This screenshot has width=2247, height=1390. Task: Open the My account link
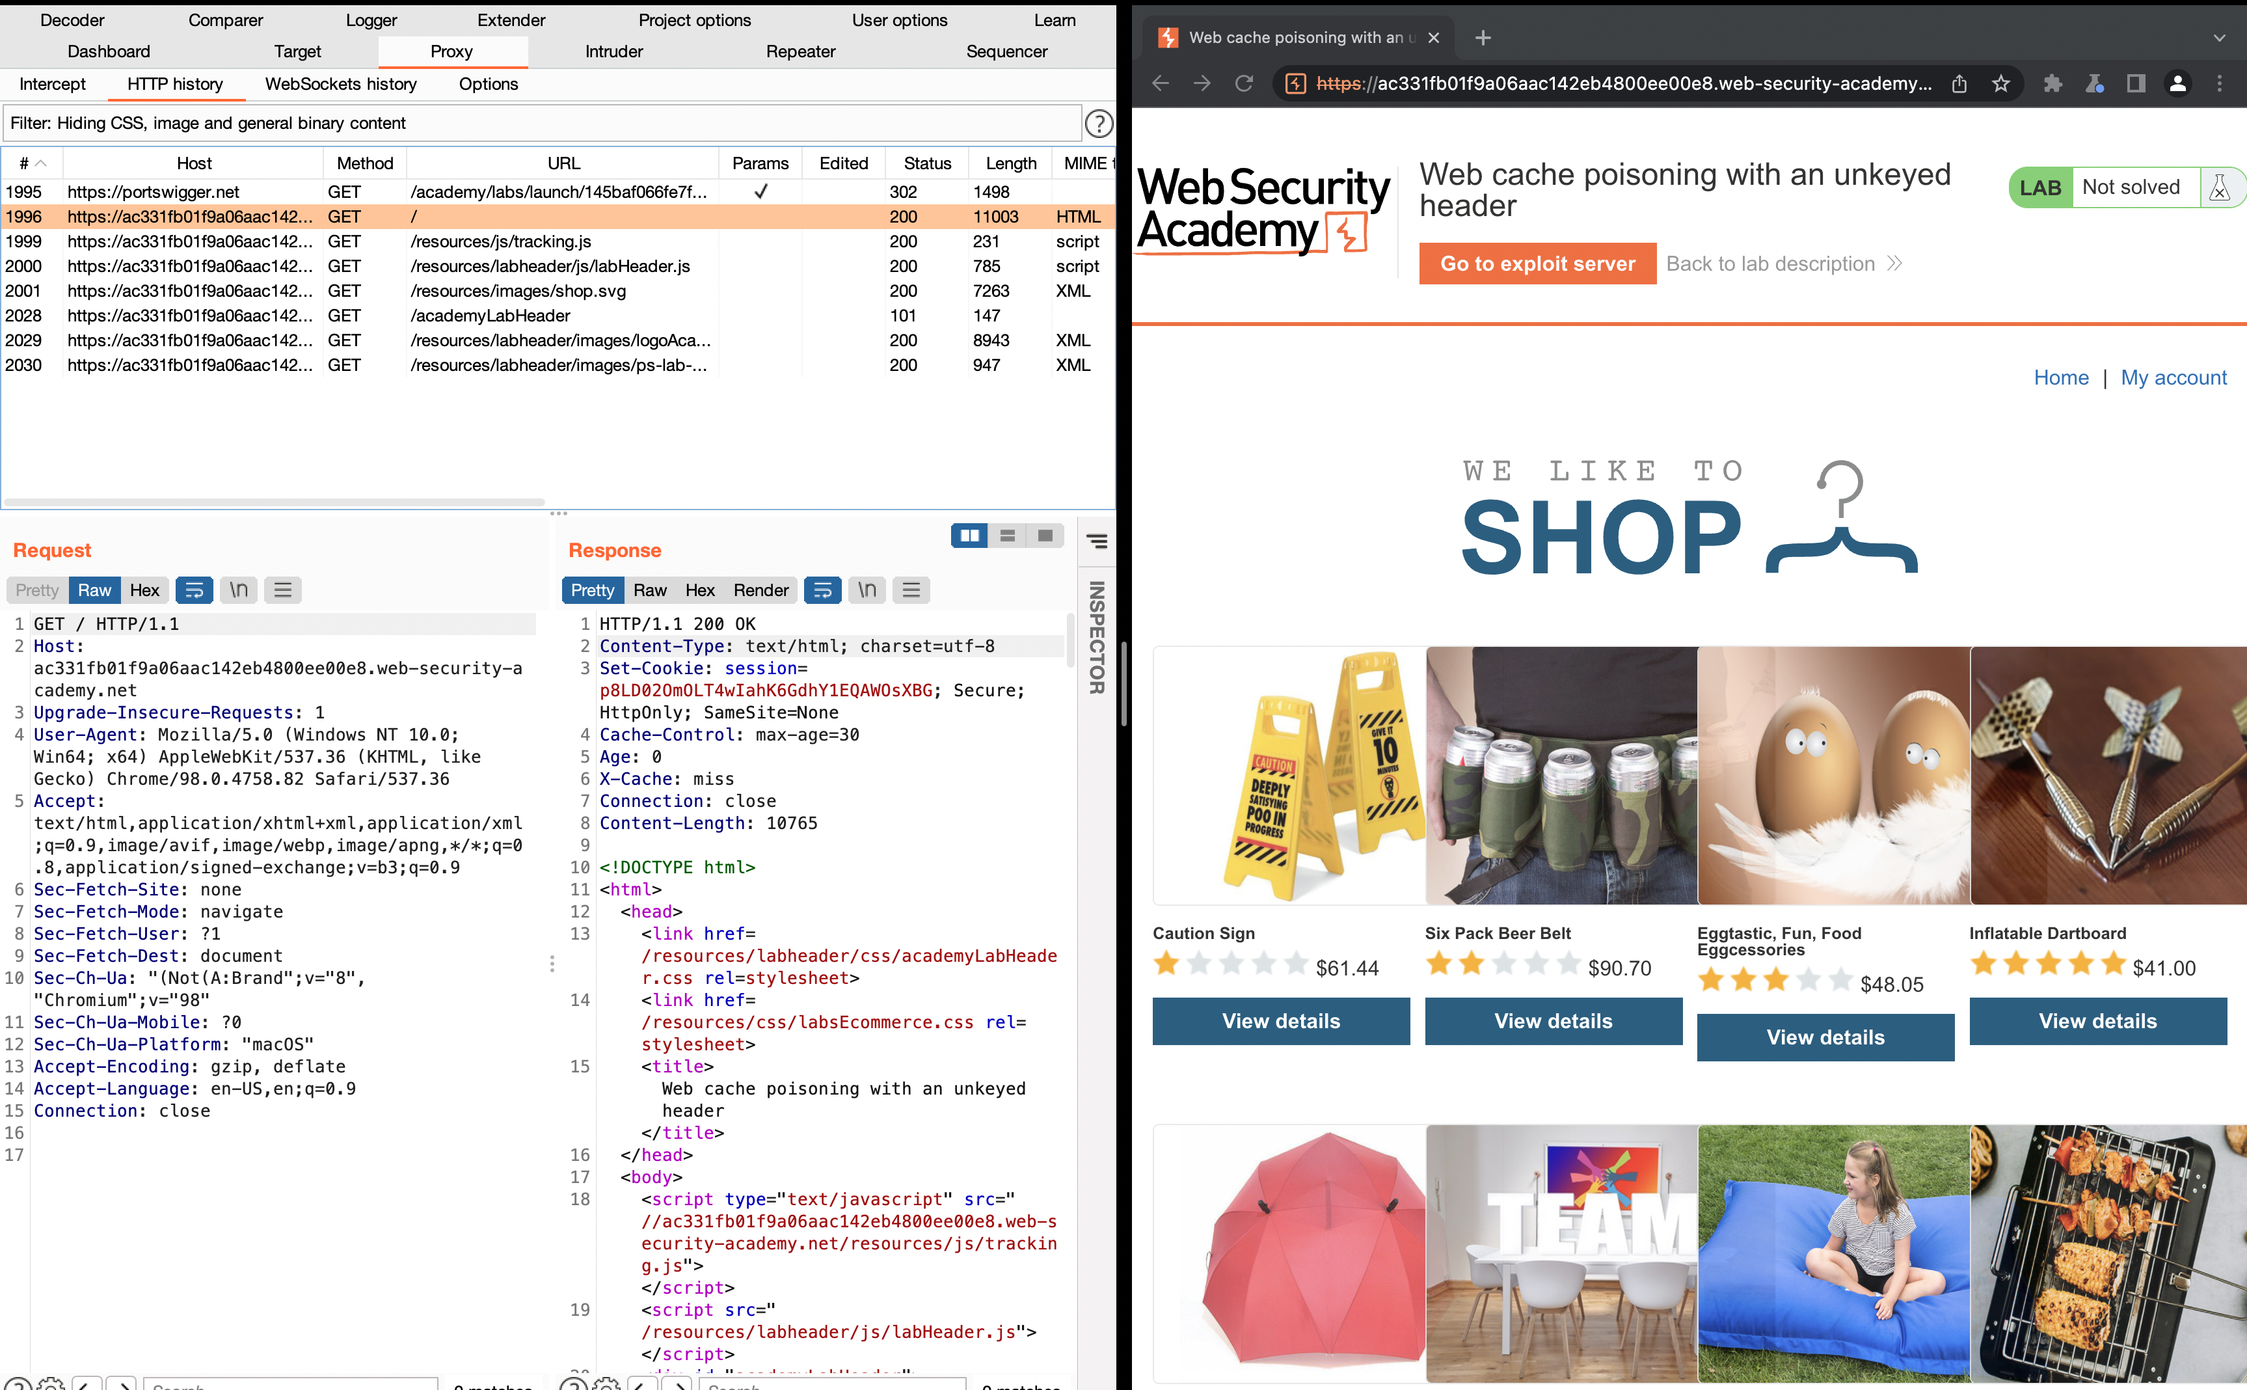[x=2173, y=378]
